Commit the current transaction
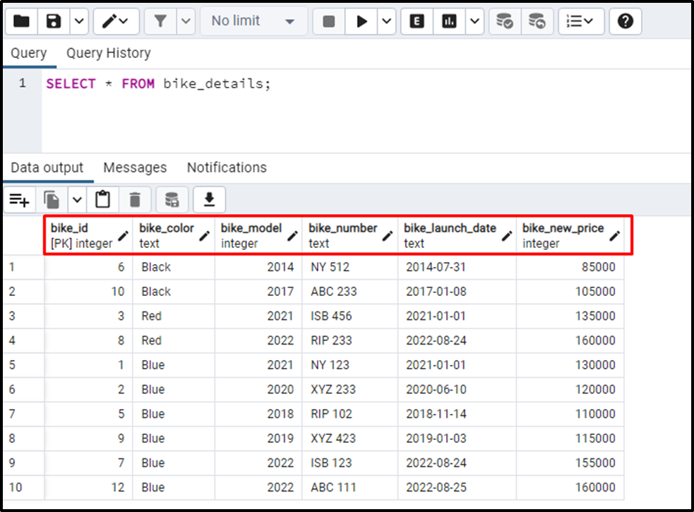 (x=503, y=21)
